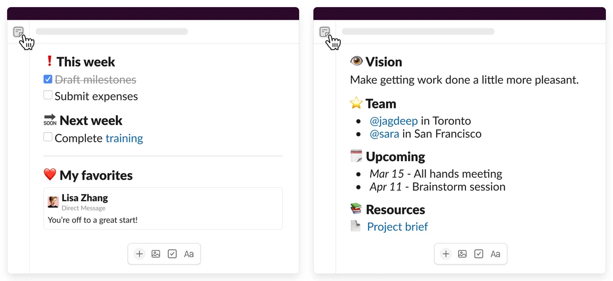This screenshot has height=281, width=613.
Task: Add checklist using left canvas toolbar icon
Action: (x=172, y=254)
